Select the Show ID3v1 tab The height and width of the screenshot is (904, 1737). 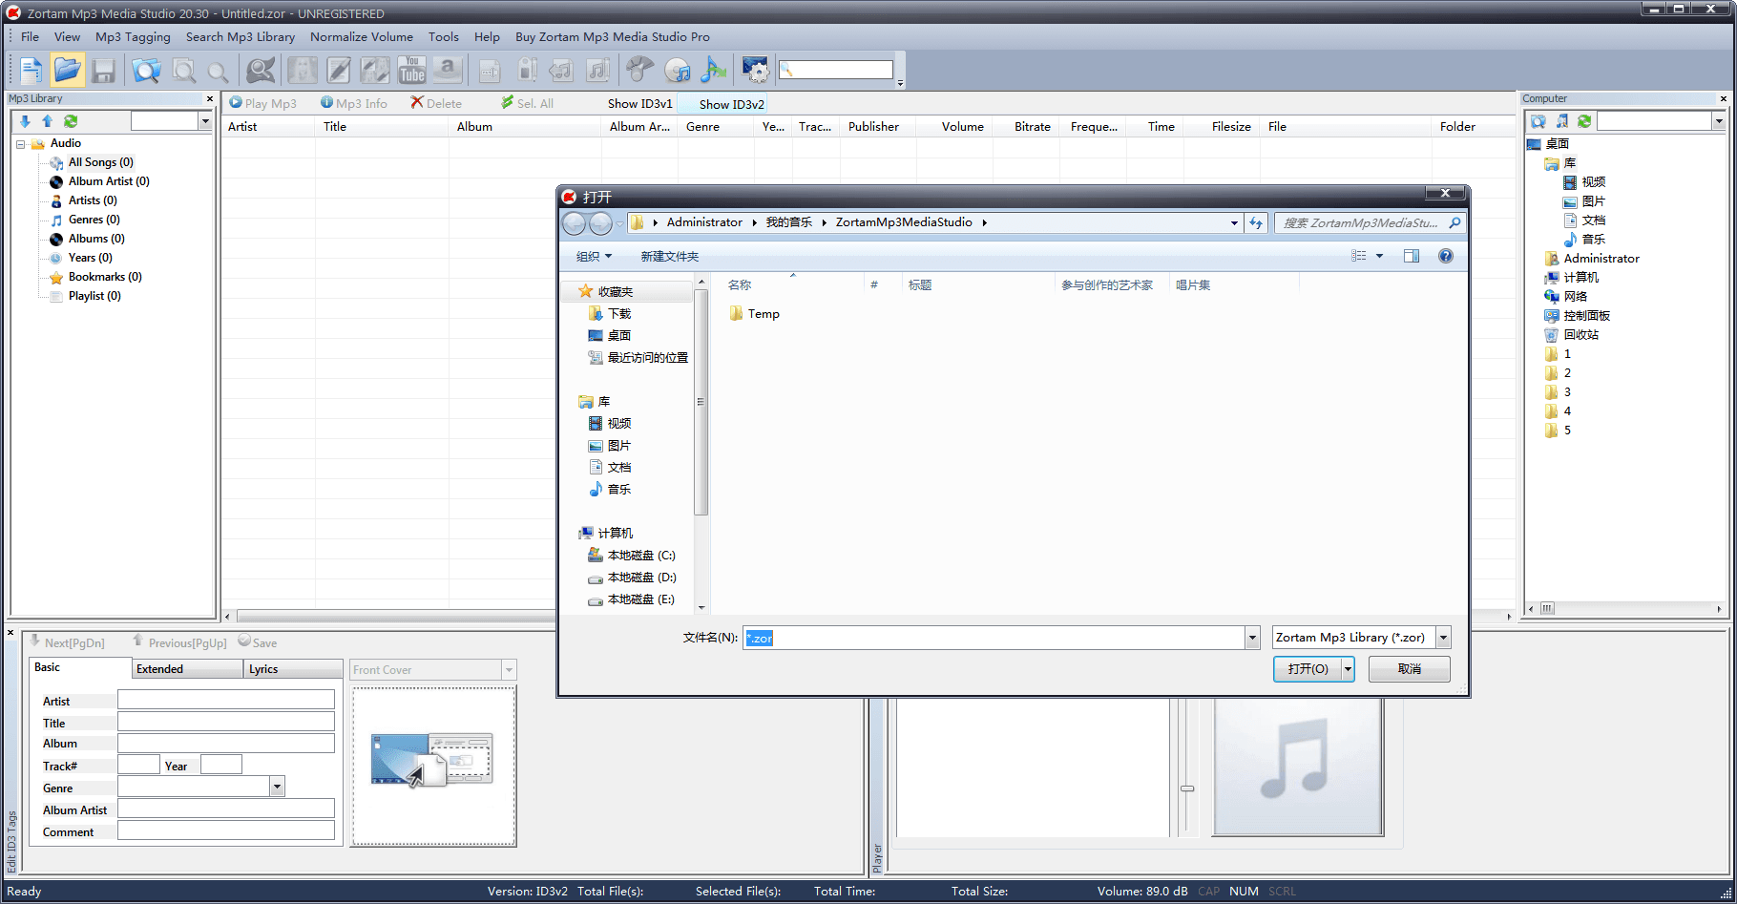[639, 104]
